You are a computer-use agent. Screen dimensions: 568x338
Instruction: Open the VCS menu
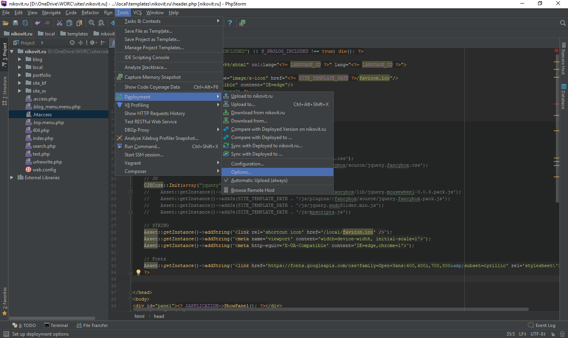click(137, 13)
